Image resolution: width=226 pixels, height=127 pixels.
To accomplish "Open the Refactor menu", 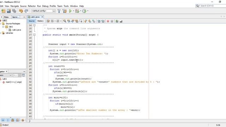I will [x=32, y=6].
